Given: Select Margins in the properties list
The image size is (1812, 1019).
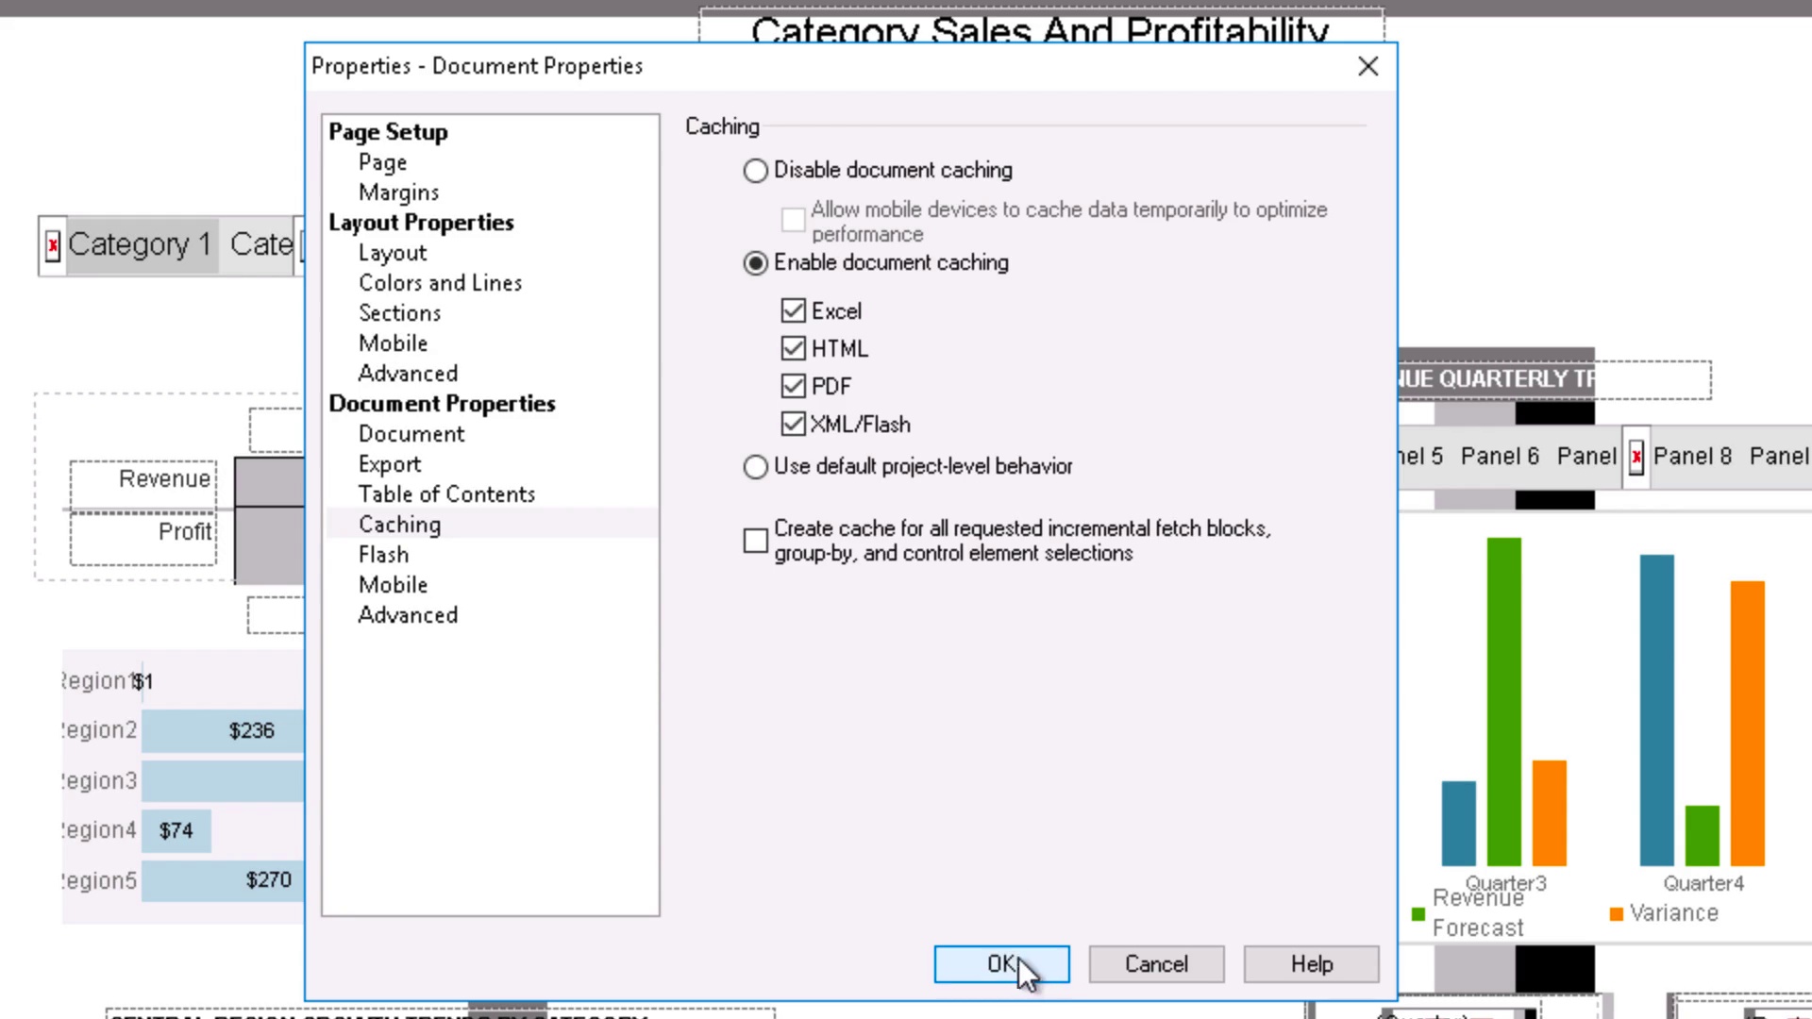Looking at the screenshot, I should (398, 192).
